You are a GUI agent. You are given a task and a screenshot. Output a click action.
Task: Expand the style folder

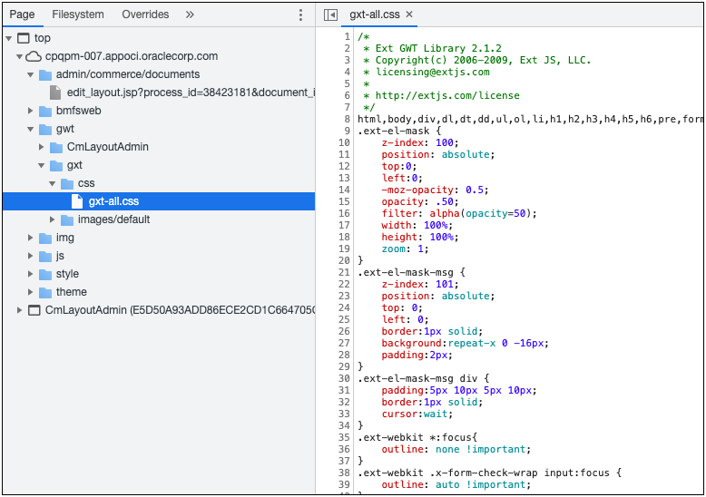pyautogui.click(x=30, y=274)
